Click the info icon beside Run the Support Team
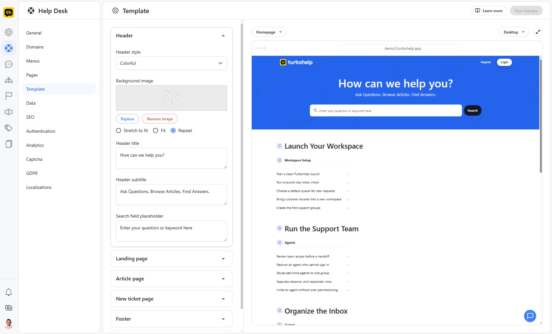This screenshot has height=334, width=552. pos(280,228)
